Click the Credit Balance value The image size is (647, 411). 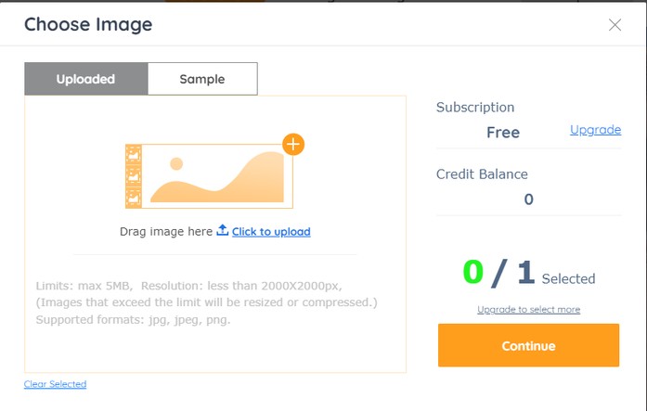point(528,199)
